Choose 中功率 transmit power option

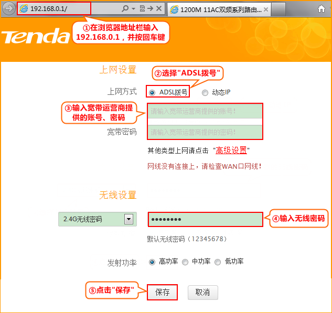pos(185,262)
